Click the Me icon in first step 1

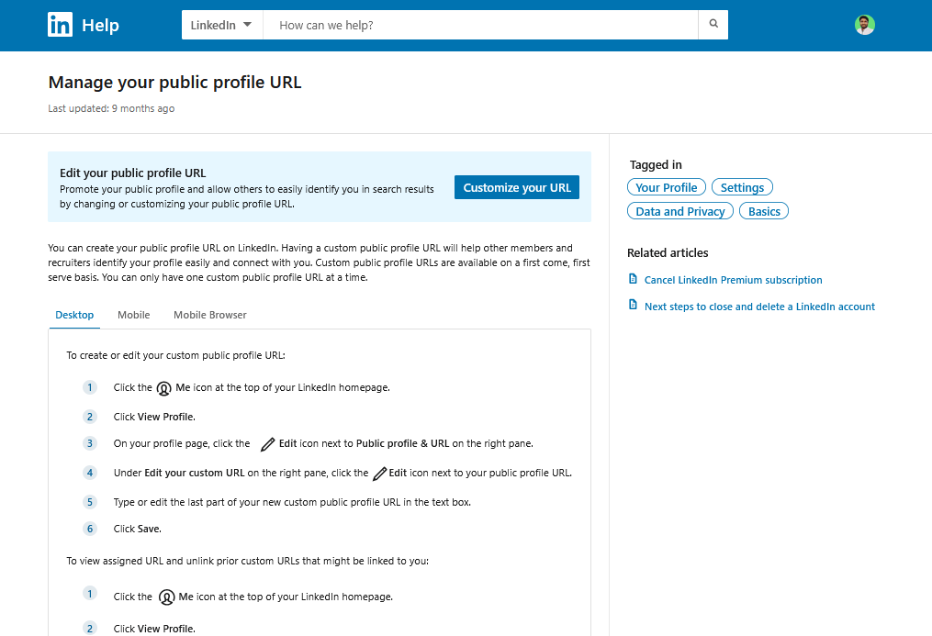(164, 388)
